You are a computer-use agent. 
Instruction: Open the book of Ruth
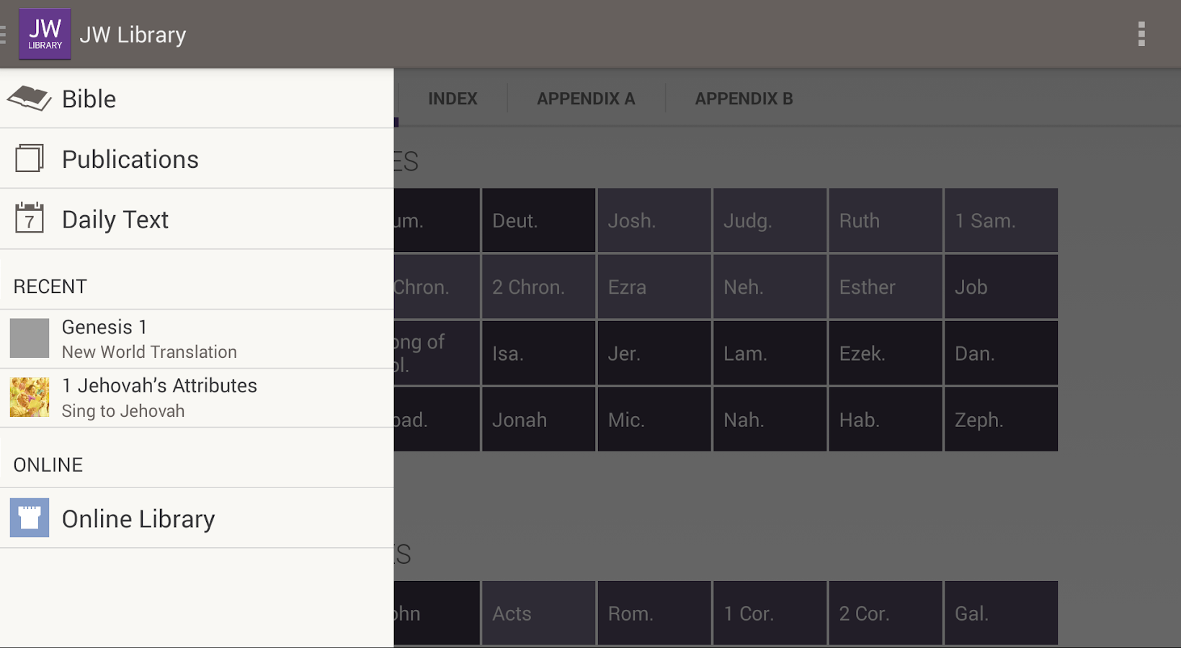(x=885, y=220)
